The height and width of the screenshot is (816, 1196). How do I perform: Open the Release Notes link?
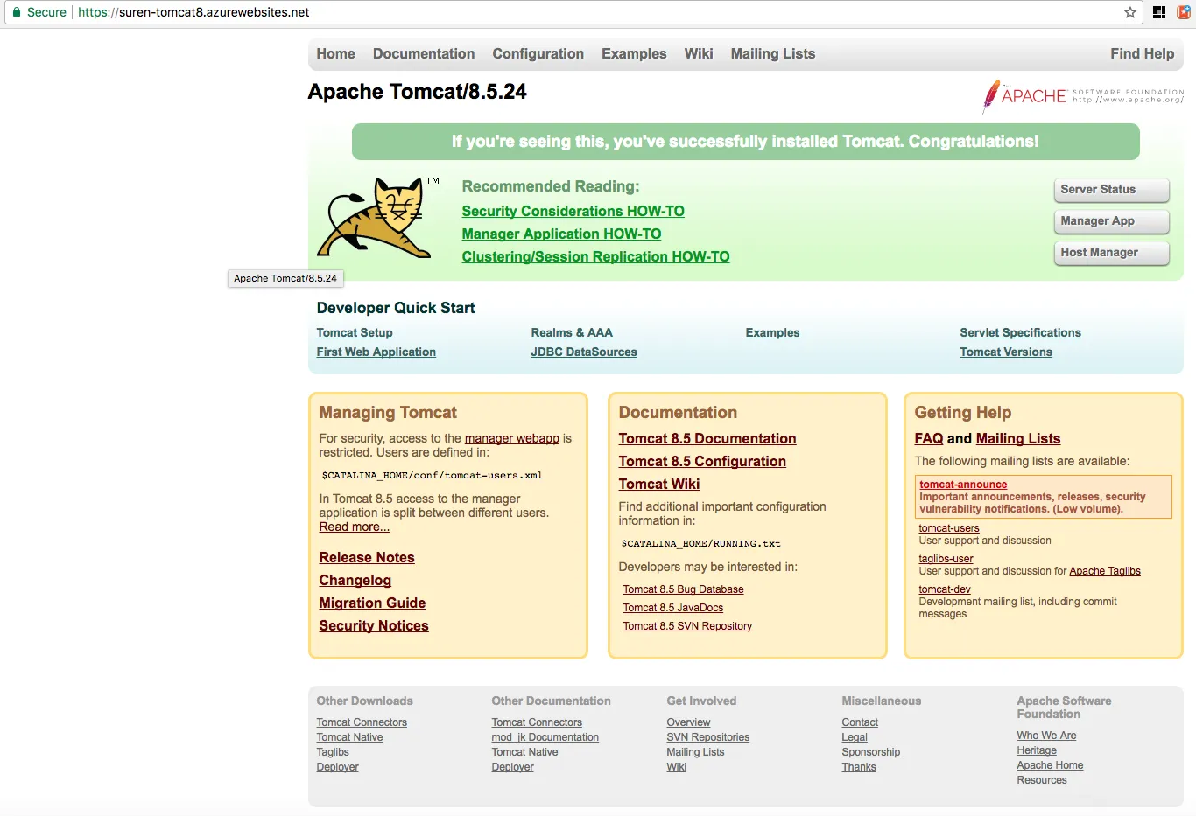point(367,557)
